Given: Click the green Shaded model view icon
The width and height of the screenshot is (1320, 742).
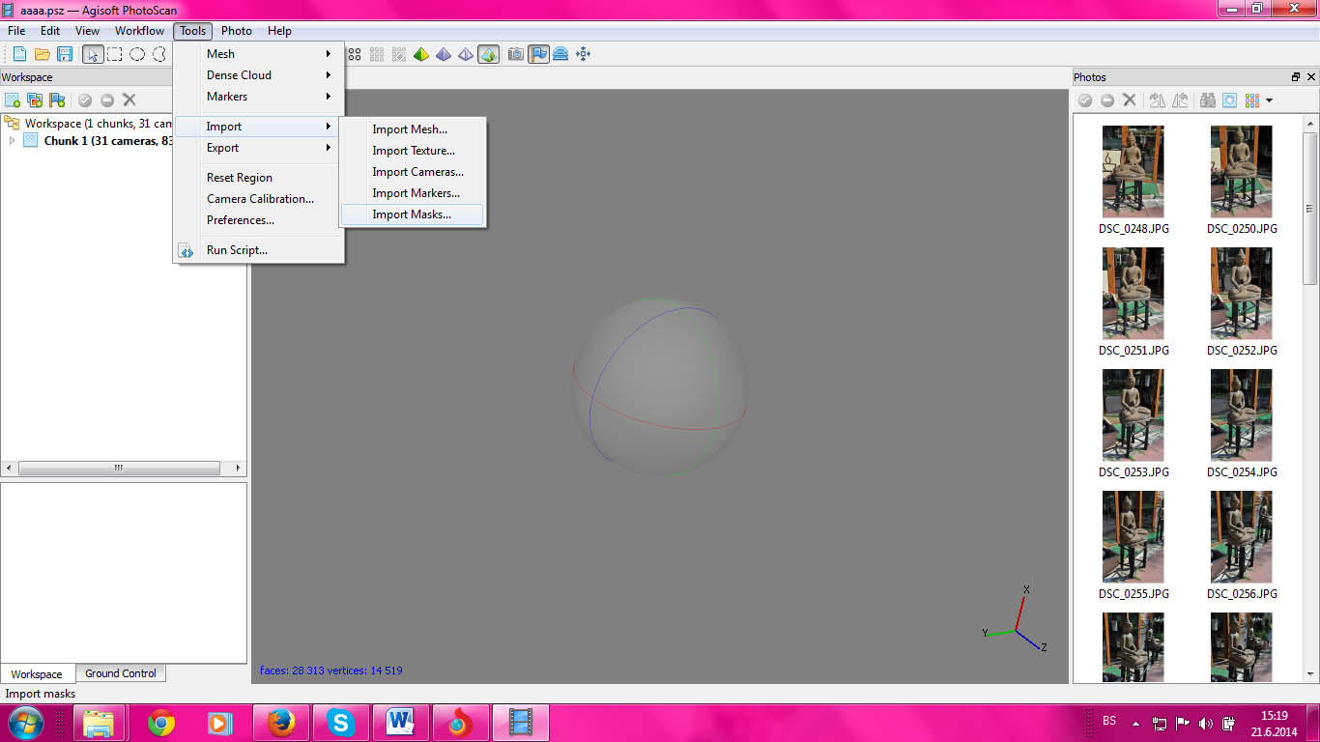Looking at the screenshot, I should 421,54.
